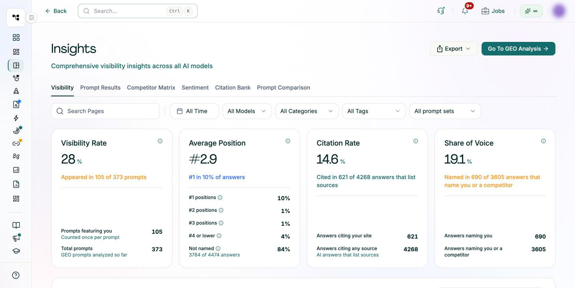Expand the All Categories dropdown
575x288 pixels.
[x=307, y=111]
